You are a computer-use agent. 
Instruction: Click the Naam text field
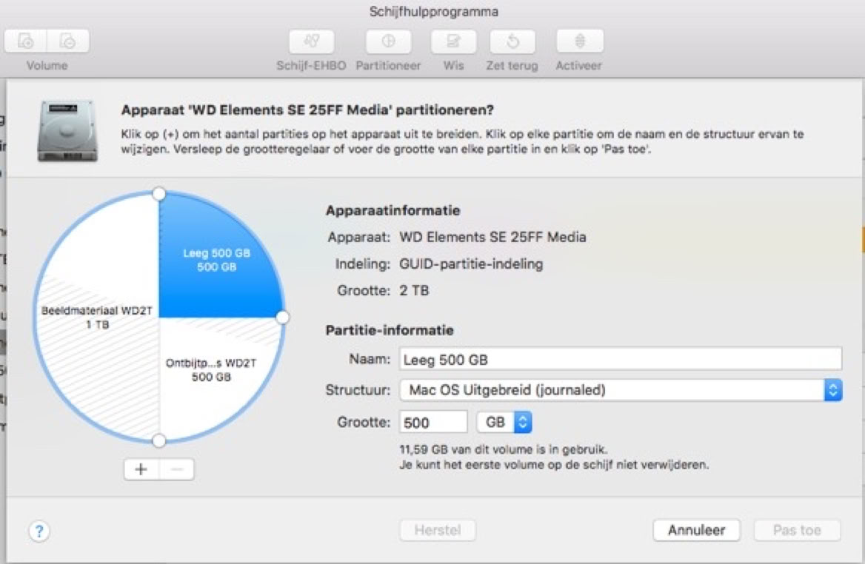pyautogui.click(x=620, y=359)
